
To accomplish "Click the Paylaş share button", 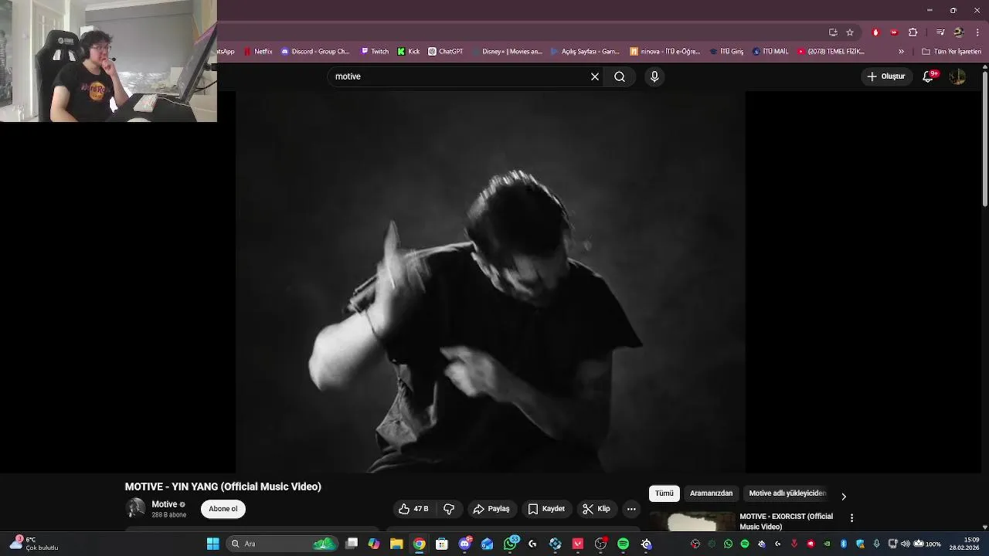I will [491, 509].
